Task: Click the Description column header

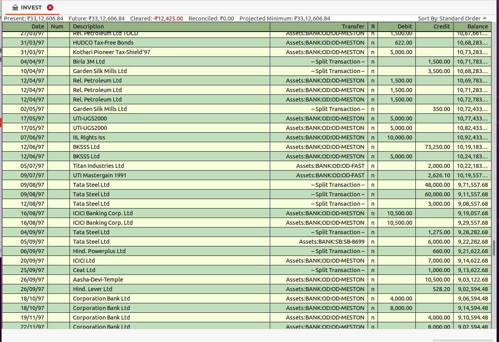Action: click(170, 26)
